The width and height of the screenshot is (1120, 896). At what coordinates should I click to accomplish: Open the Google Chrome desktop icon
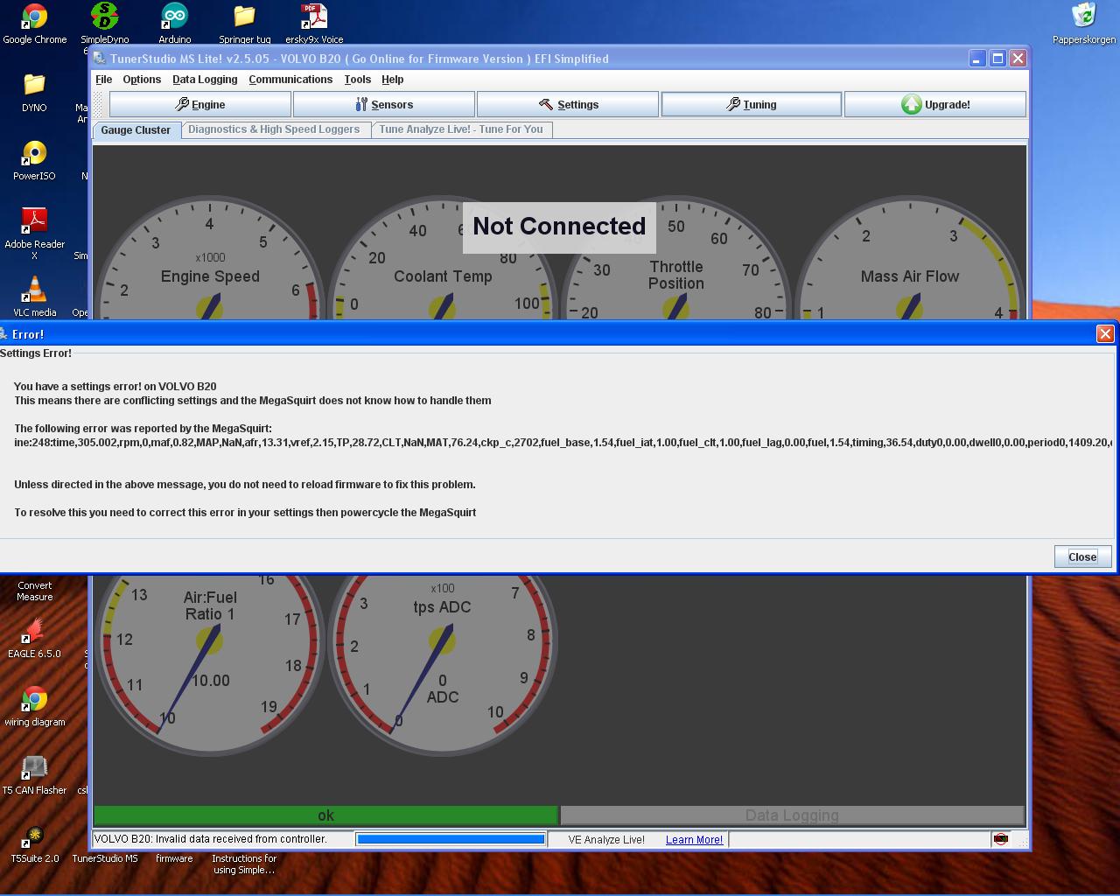click(x=34, y=24)
